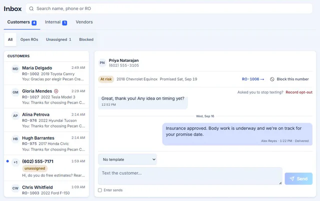Click RO-1027 2022 Tesla Model 3 text

tap(48, 97)
